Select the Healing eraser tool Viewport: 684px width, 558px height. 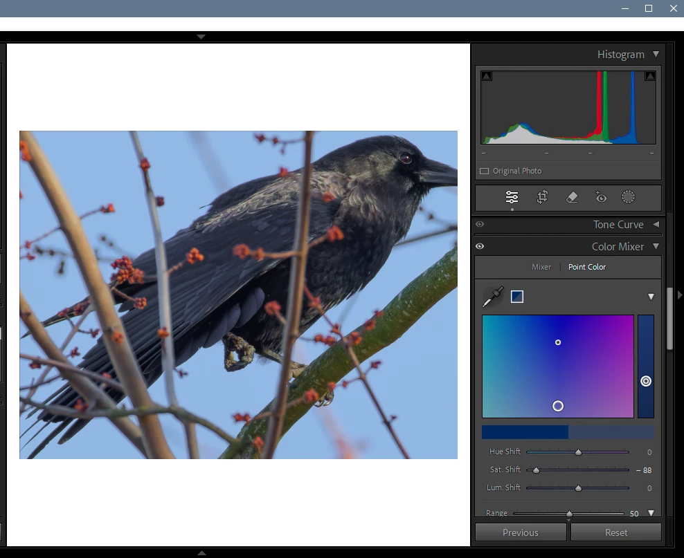point(572,197)
